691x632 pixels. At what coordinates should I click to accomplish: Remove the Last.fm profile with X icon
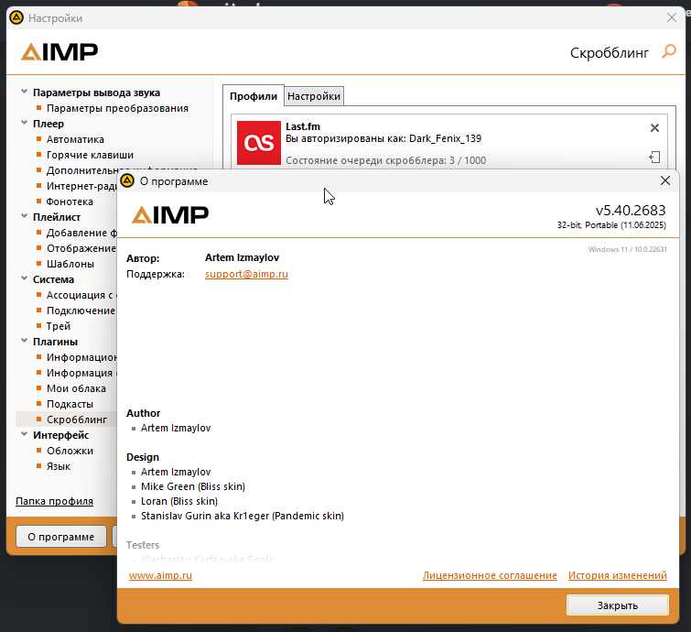(x=654, y=128)
